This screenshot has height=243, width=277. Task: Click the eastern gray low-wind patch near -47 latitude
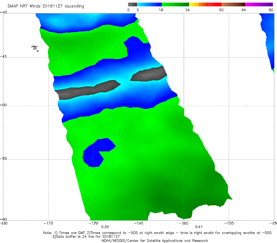tap(149, 74)
